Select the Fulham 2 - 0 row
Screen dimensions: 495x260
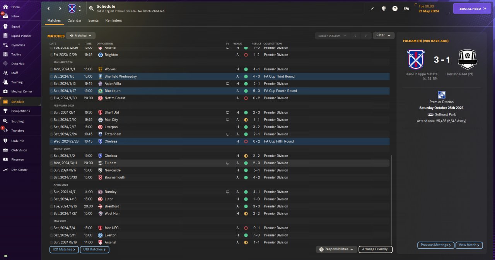[x=219, y=163]
